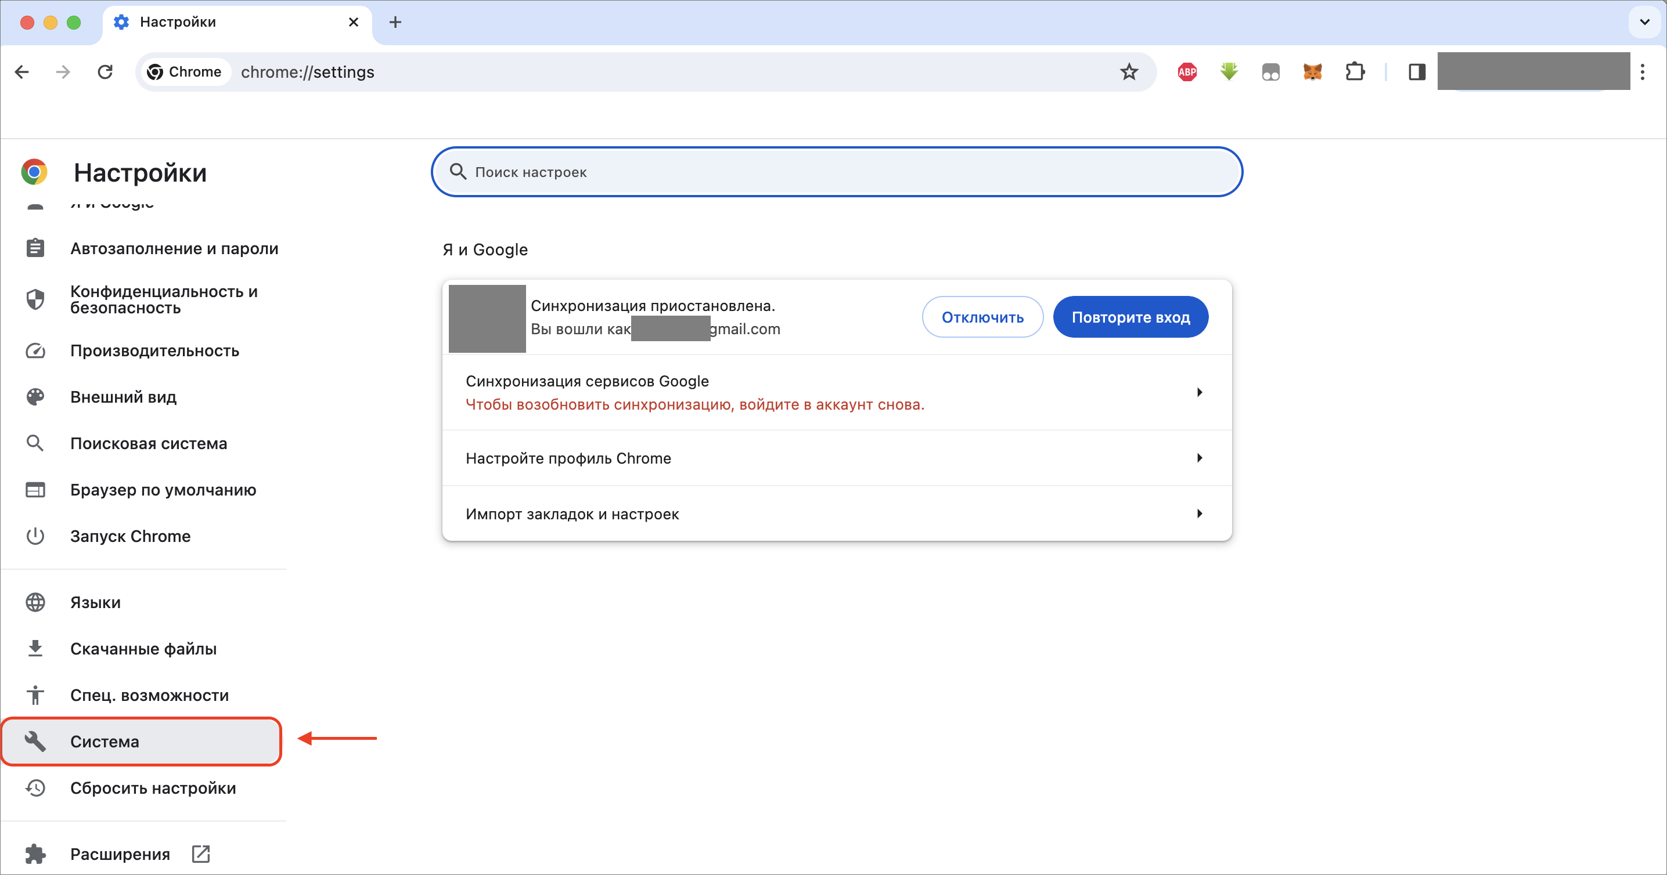Open Браузер по умолчанию section

coord(142,490)
